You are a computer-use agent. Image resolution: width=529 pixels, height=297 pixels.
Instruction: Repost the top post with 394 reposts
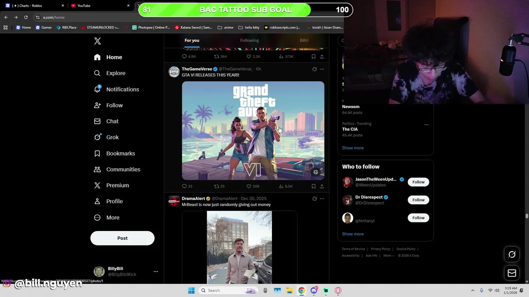point(220,57)
